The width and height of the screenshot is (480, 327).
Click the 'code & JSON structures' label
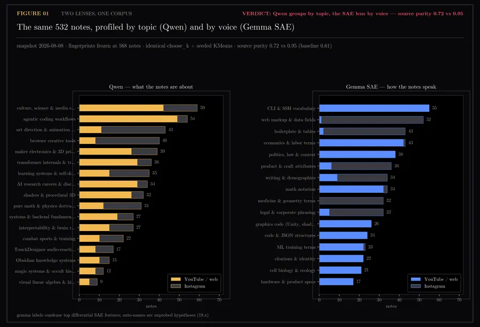[290, 235]
